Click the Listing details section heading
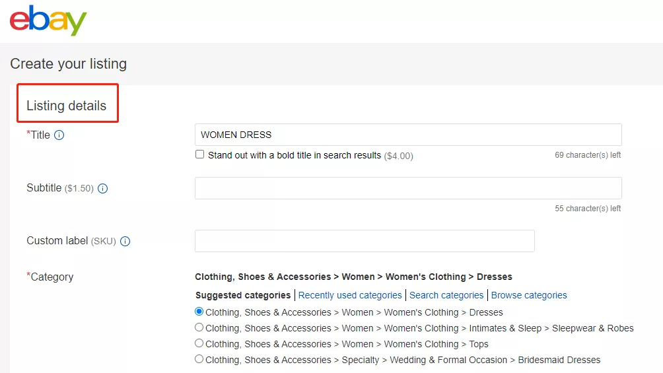Image resolution: width=663 pixels, height=373 pixels. click(x=67, y=106)
